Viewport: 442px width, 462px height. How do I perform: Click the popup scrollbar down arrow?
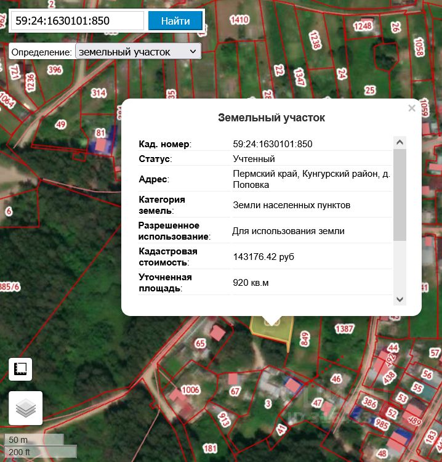[x=400, y=299]
